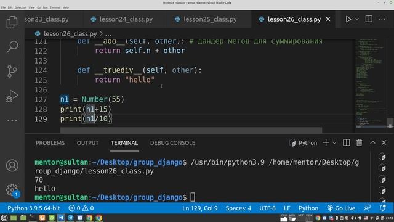Select first terminal instance in terminal list
Viewport: 394px width, 222px height.
pyautogui.click(x=382, y=157)
